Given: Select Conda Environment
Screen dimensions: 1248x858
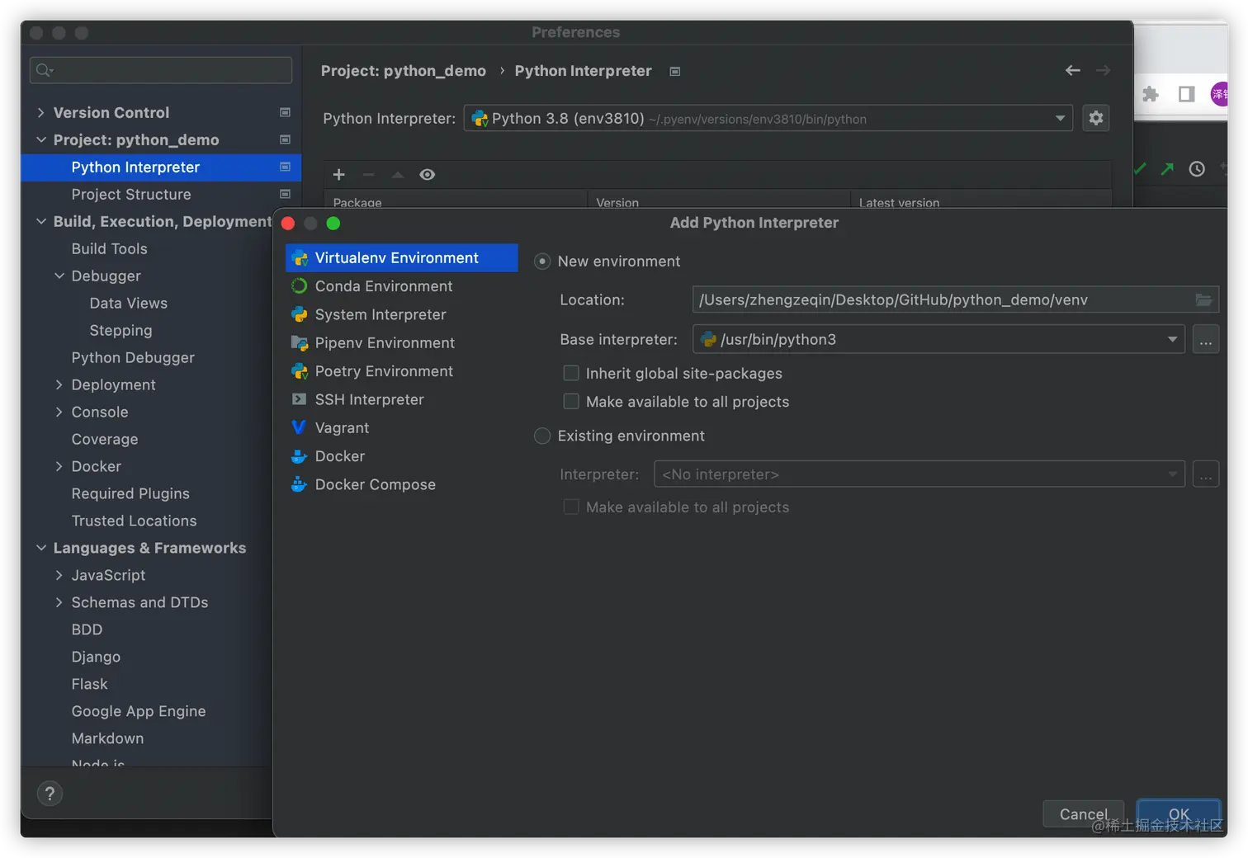Looking at the screenshot, I should pos(402,286).
